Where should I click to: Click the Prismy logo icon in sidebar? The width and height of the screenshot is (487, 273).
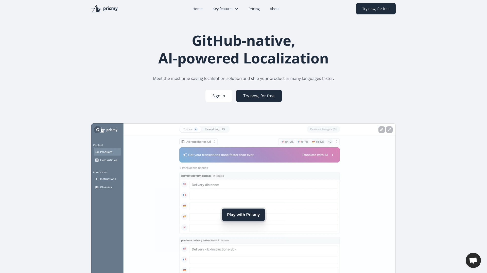click(103, 130)
